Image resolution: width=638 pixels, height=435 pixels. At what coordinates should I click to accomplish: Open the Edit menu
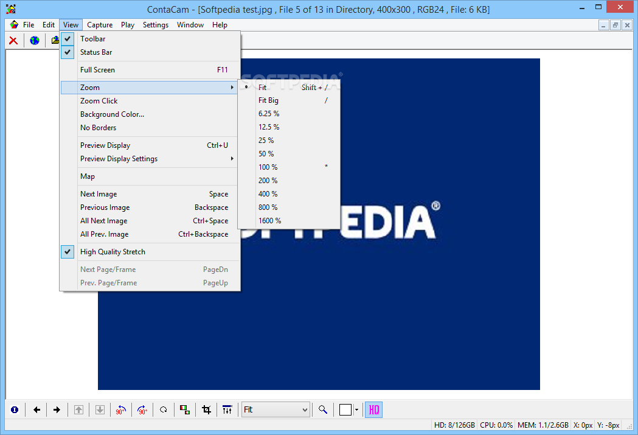pyautogui.click(x=49, y=25)
